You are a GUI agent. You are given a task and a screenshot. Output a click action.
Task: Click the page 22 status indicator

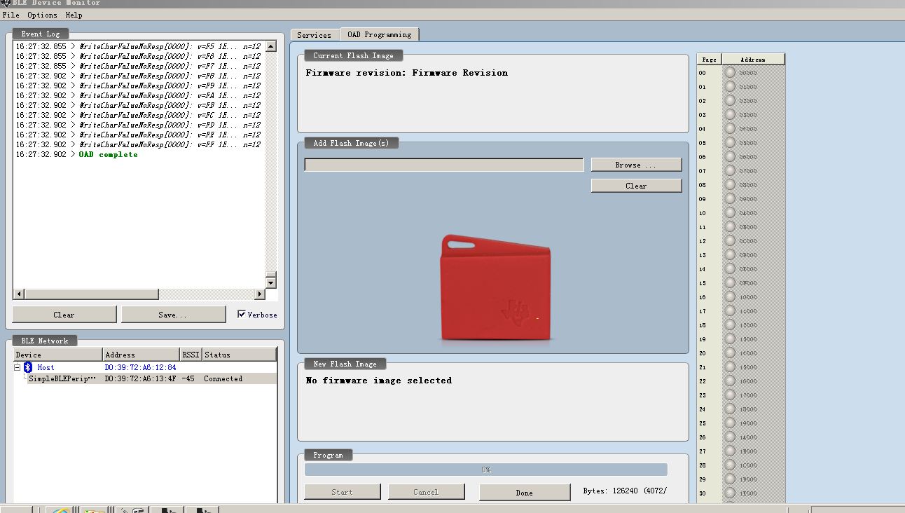point(730,381)
